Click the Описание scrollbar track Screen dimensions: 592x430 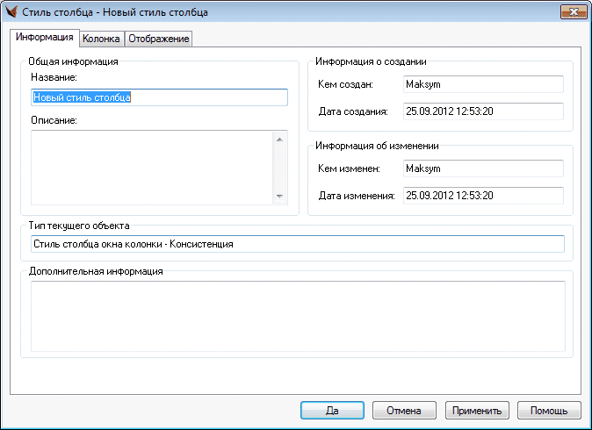[280, 167]
